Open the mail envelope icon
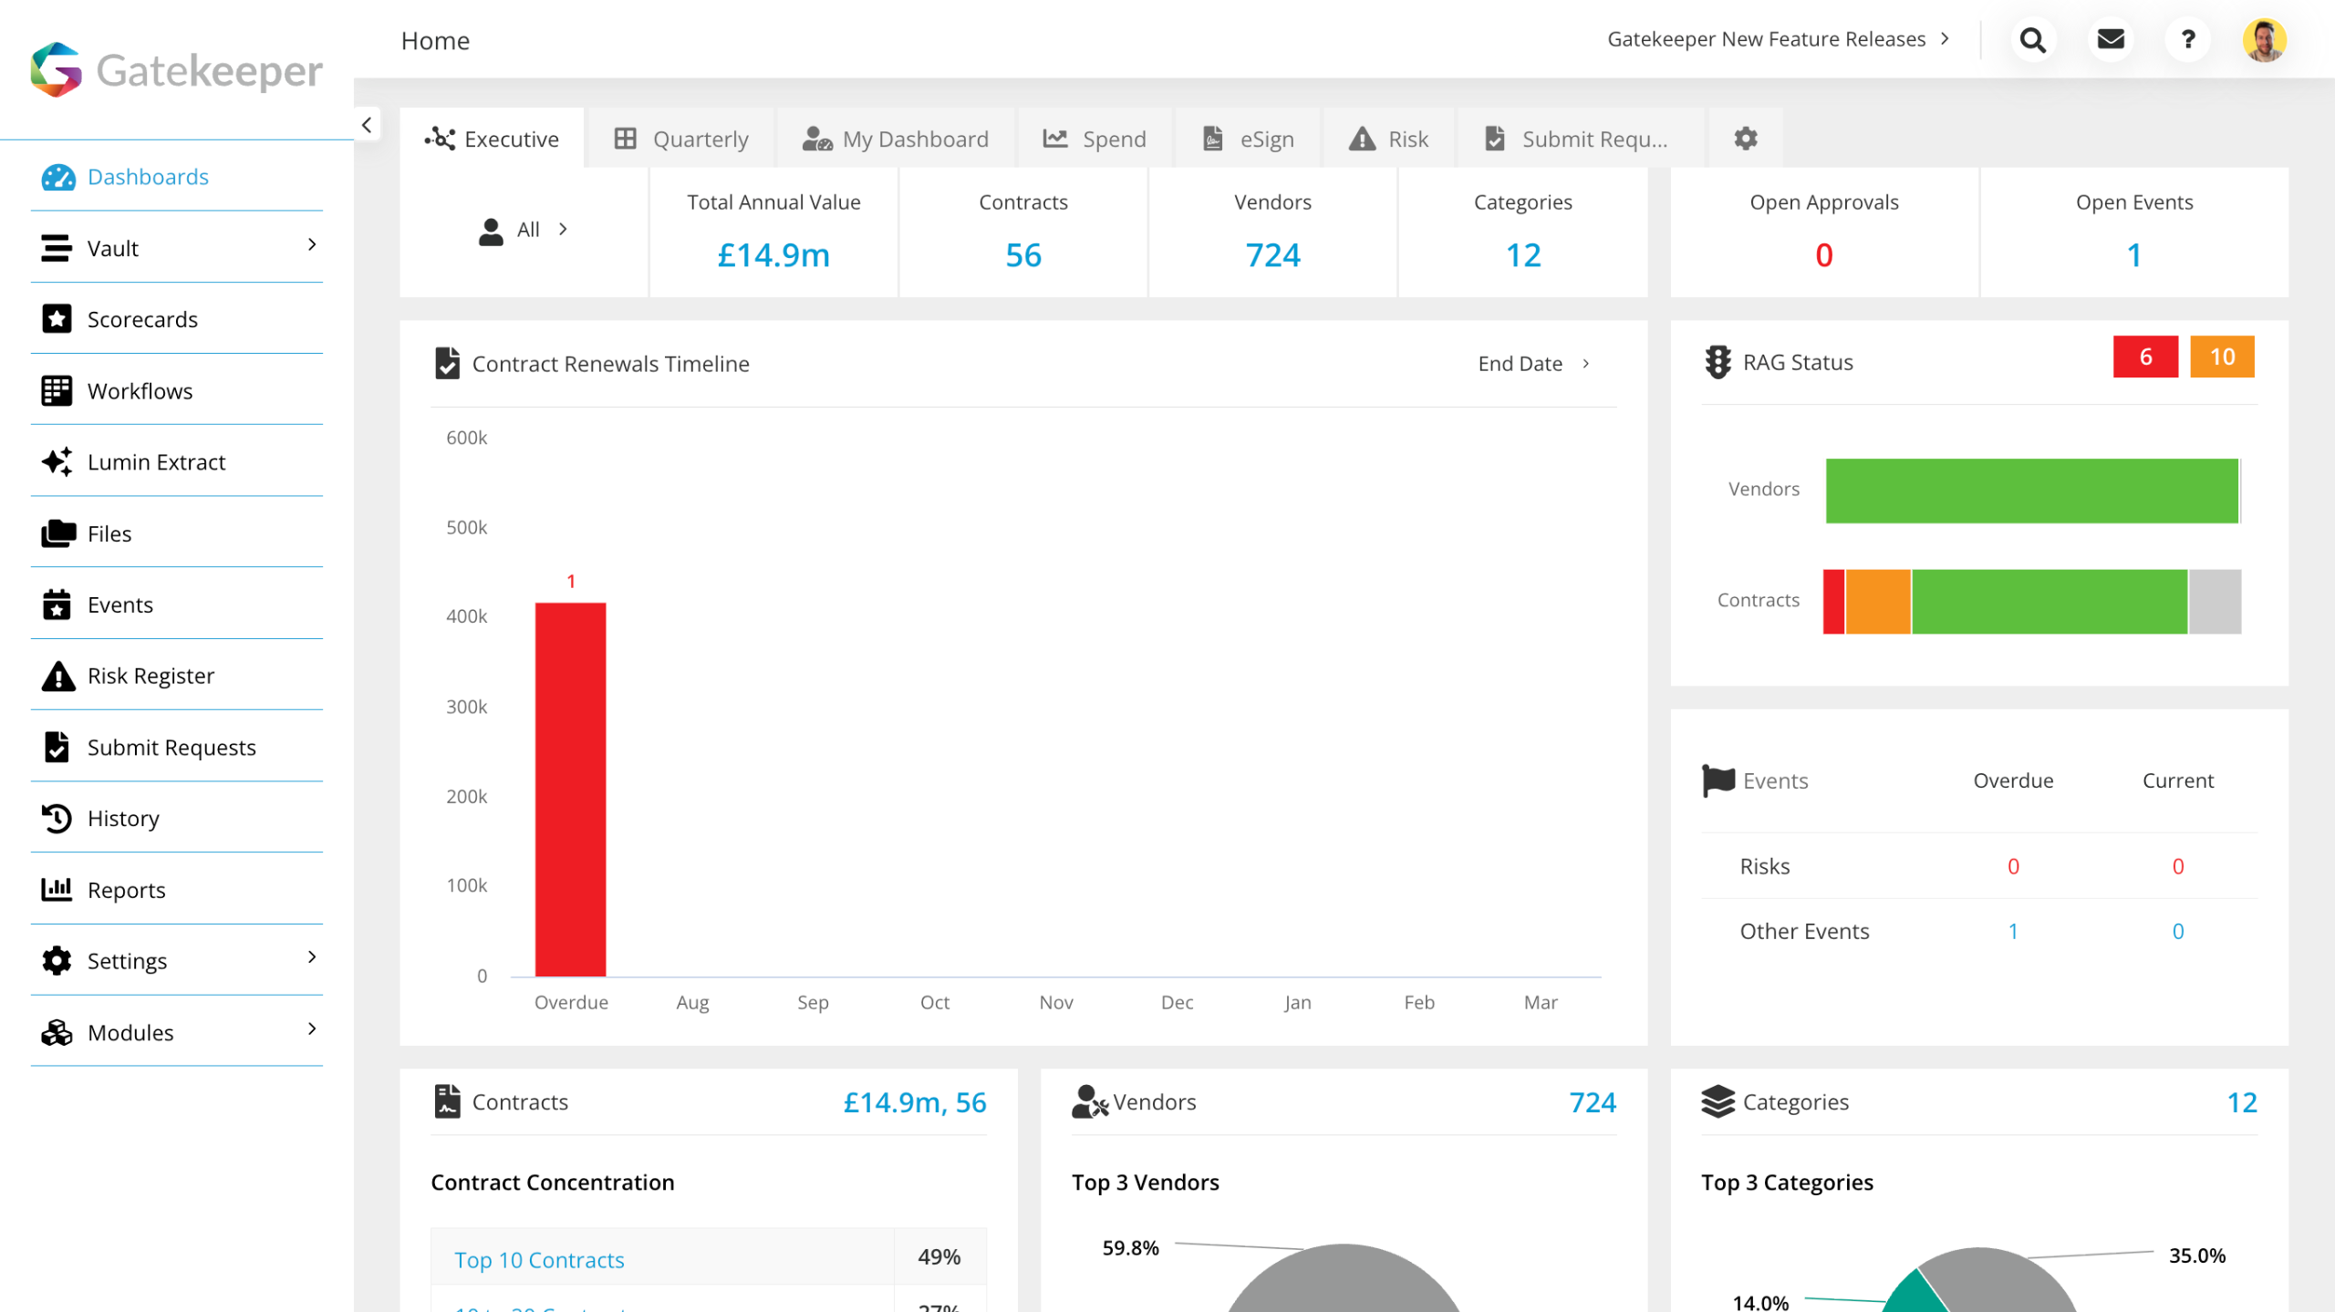 click(2110, 40)
